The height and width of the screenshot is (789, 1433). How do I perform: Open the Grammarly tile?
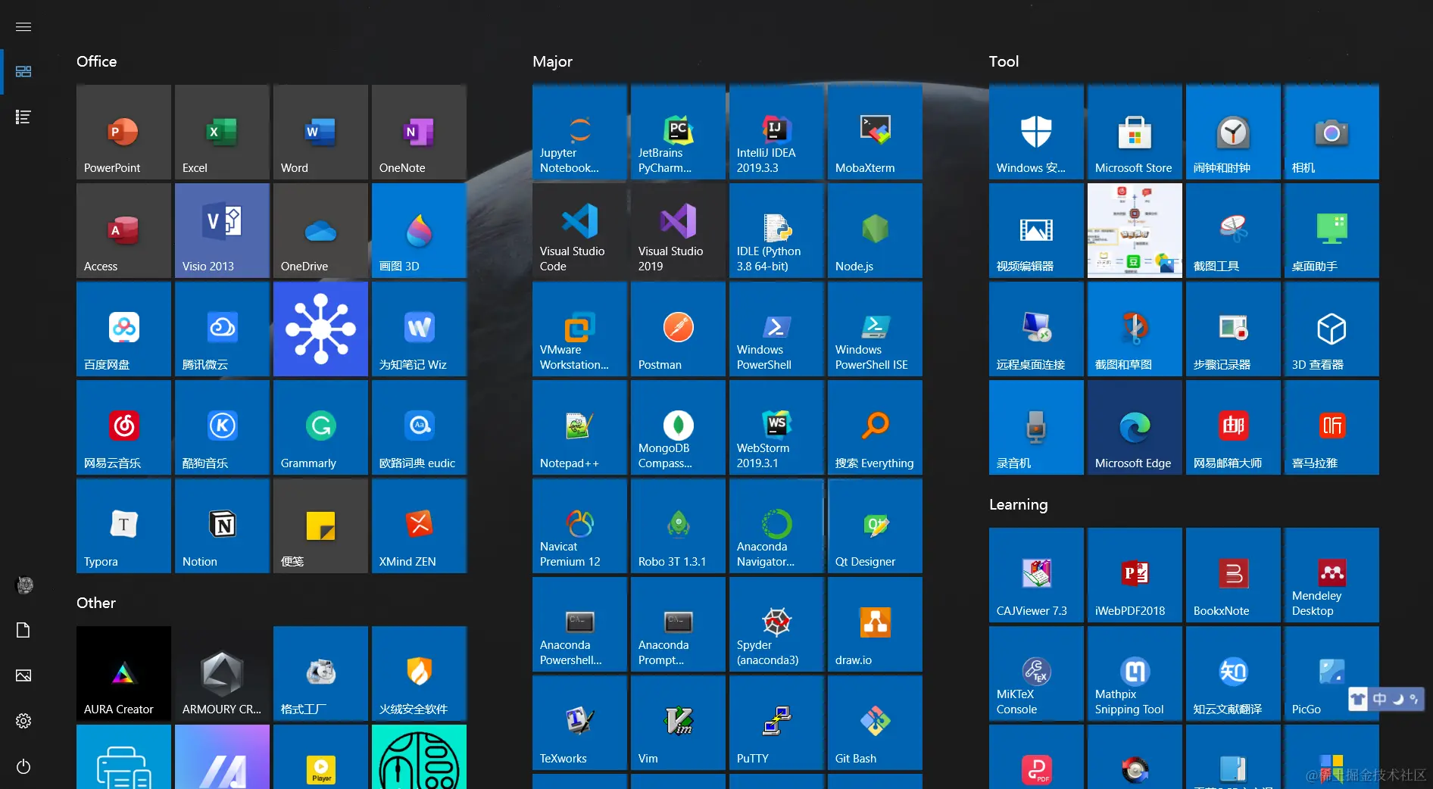pos(320,427)
